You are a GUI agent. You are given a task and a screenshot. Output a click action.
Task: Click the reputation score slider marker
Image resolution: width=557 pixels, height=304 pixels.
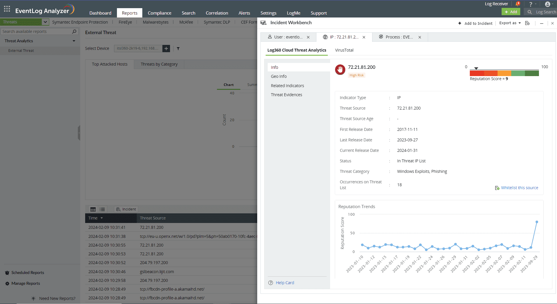click(476, 68)
